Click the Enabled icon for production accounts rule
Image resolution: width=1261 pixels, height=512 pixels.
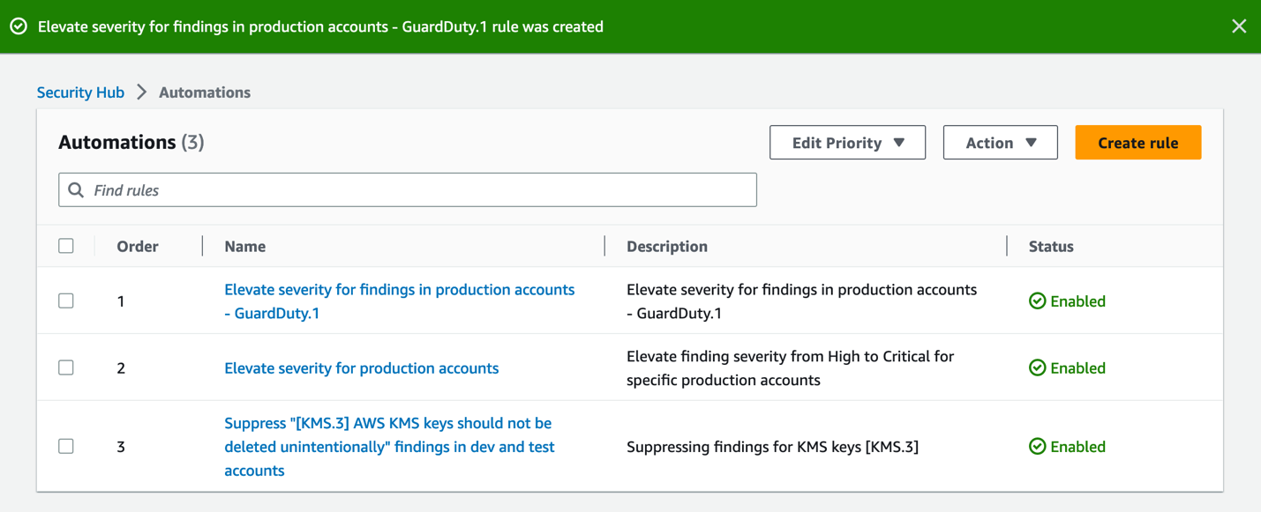(x=1037, y=367)
